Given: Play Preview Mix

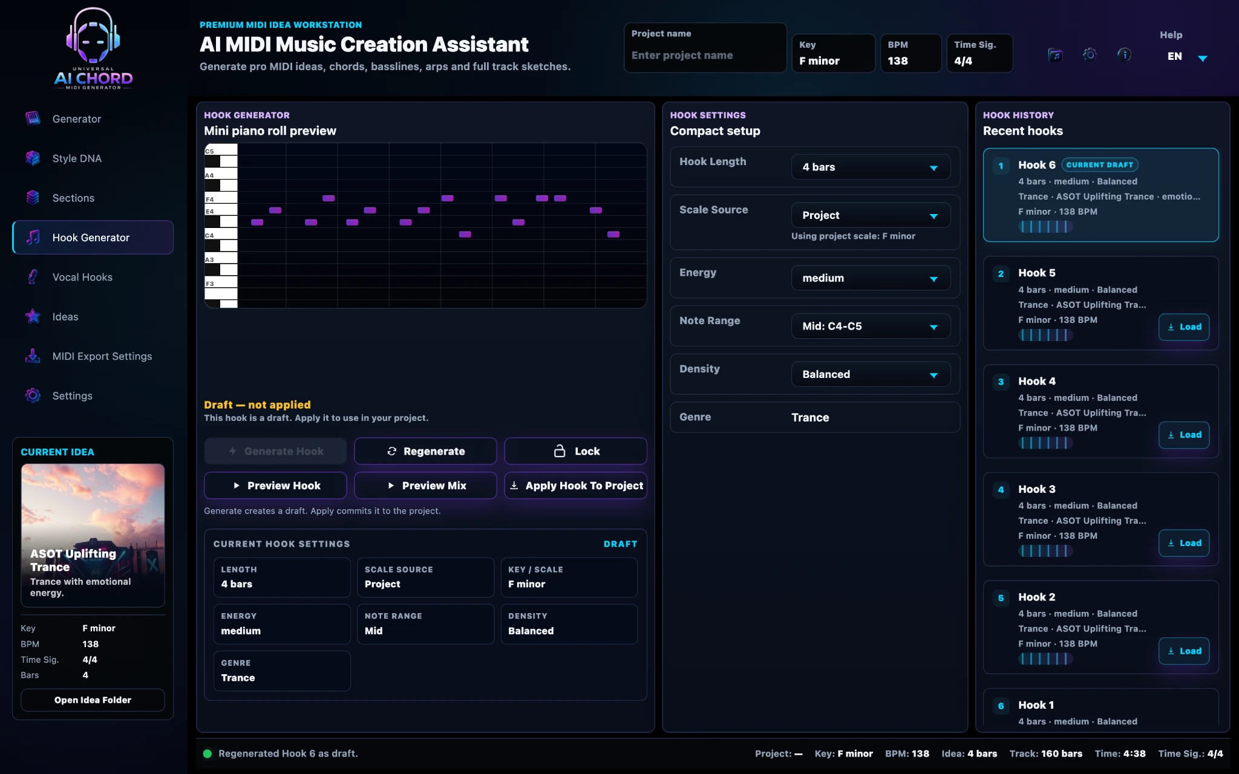Looking at the screenshot, I should pyautogui.click(x=425, y=486).
